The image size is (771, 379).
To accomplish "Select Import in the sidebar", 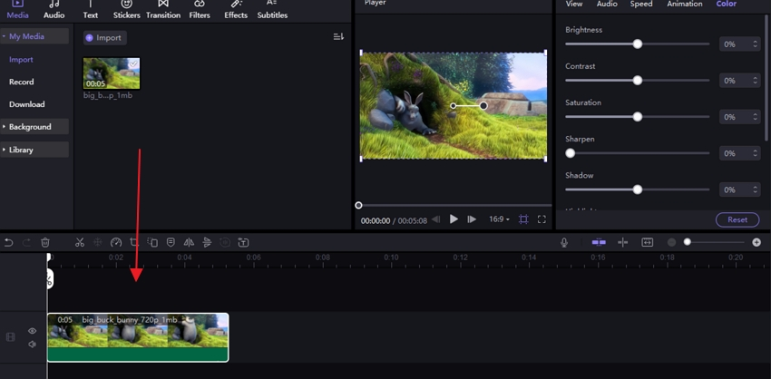I will pyautogui.click(x=21, y=60).
